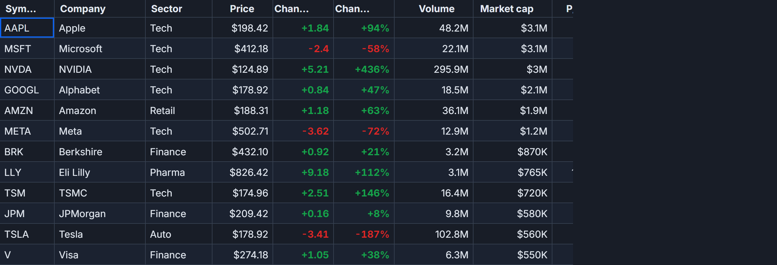
Task: Select the $198.42 price cell
Action: click(243, 28)
